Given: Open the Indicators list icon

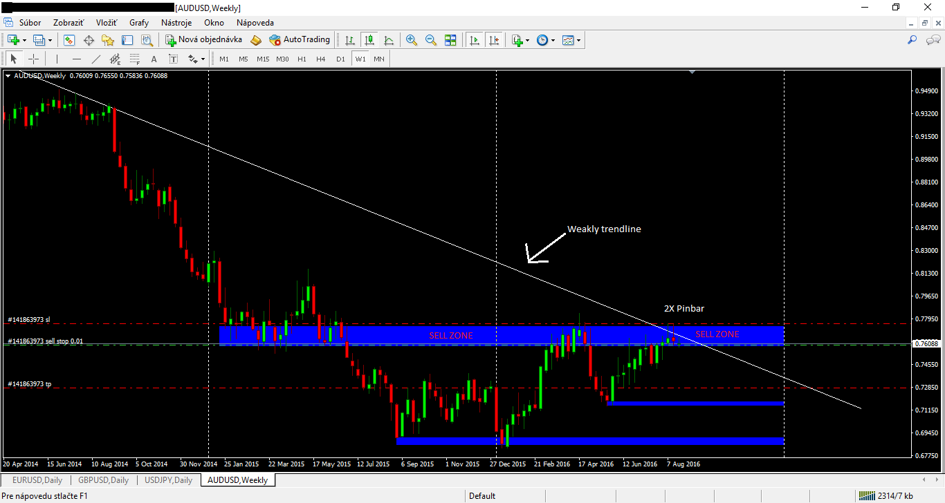Looking at the screenshot, I should pos(517,40).
